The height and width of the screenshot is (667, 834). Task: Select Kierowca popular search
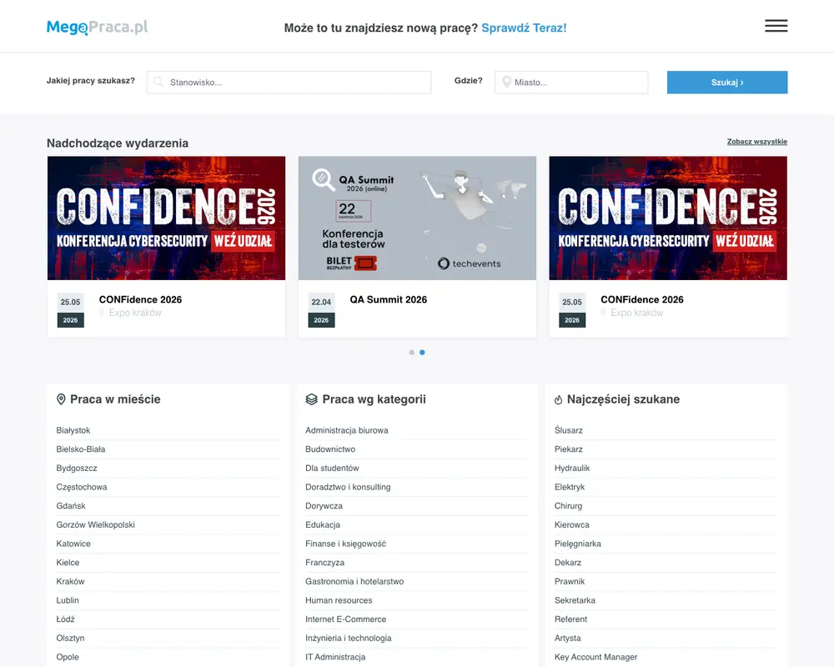pyautogui.click(x=572, y=524)
